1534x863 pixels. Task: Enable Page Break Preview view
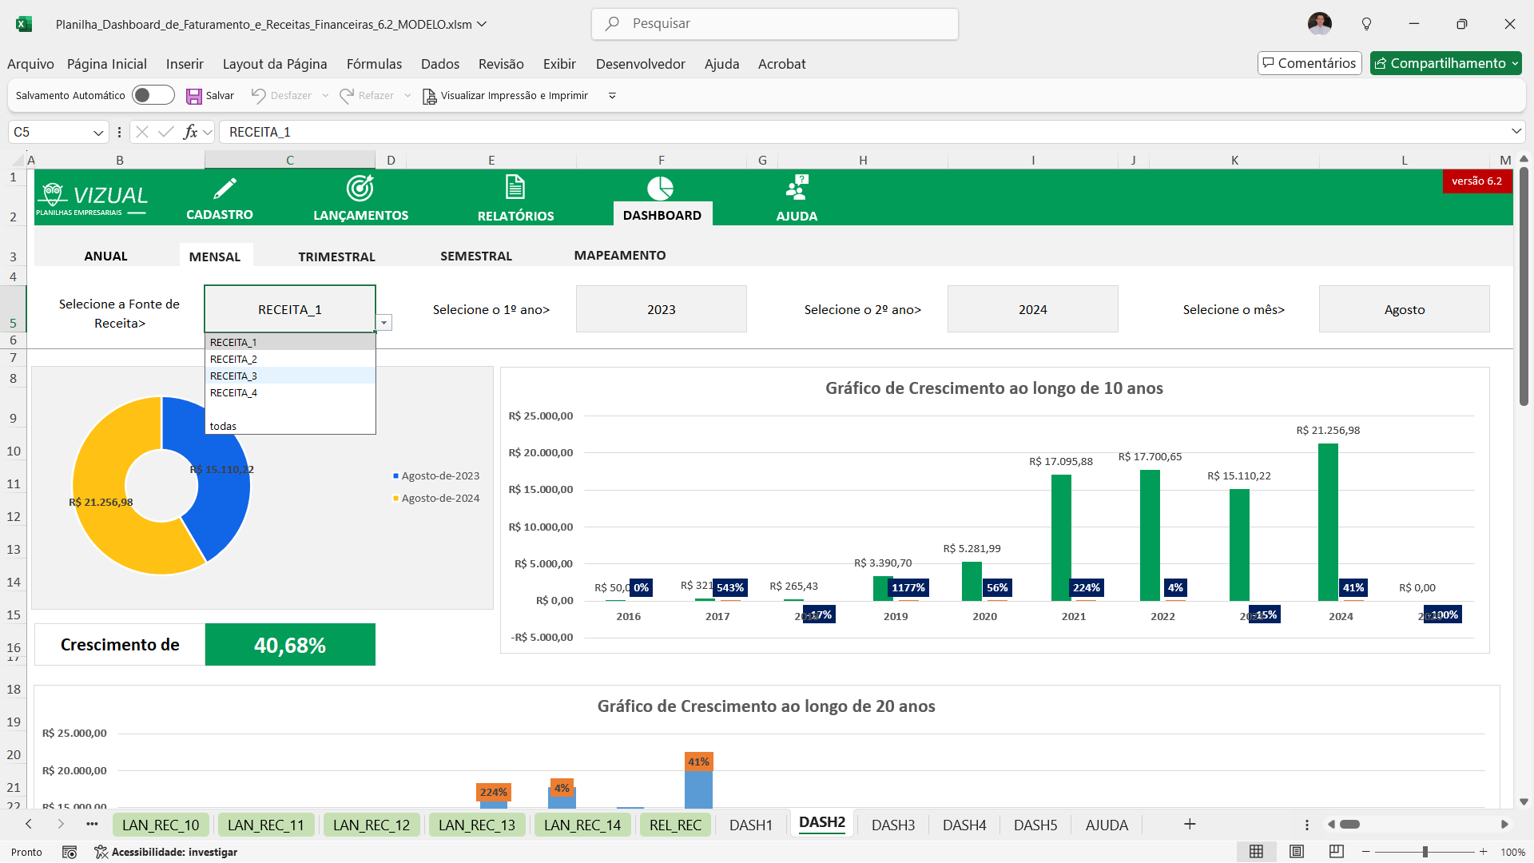(x=1336, y=852)
